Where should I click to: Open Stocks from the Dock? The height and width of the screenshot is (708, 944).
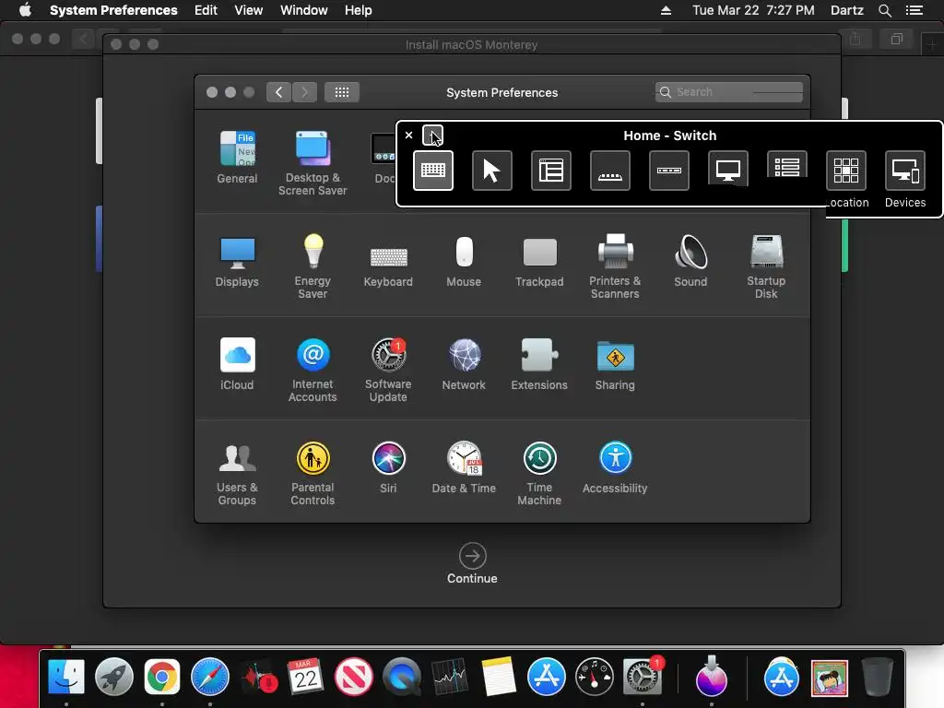coord(450,677)
